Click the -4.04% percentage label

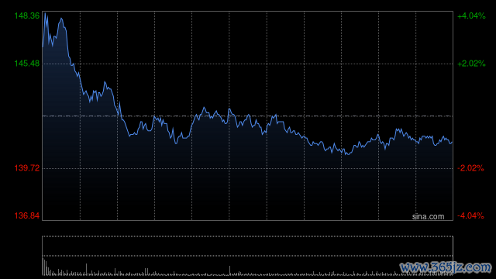470,215
